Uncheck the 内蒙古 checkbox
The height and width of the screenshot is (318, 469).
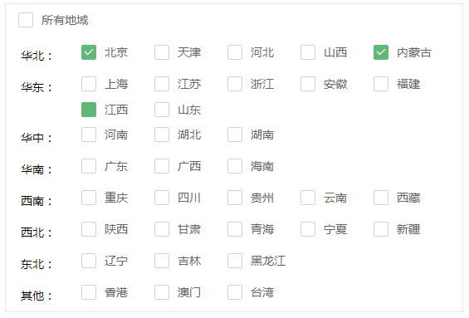click(381, 52)
